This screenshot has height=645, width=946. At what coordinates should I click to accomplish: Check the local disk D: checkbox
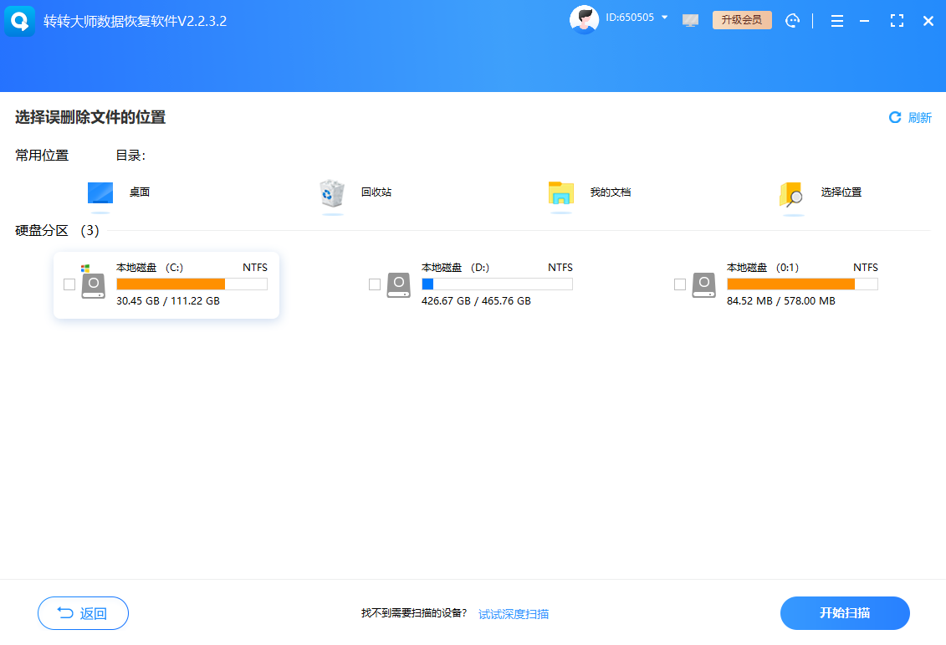[375, 284]
